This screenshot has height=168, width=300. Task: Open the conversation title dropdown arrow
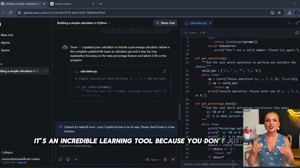tap(109, 23)
